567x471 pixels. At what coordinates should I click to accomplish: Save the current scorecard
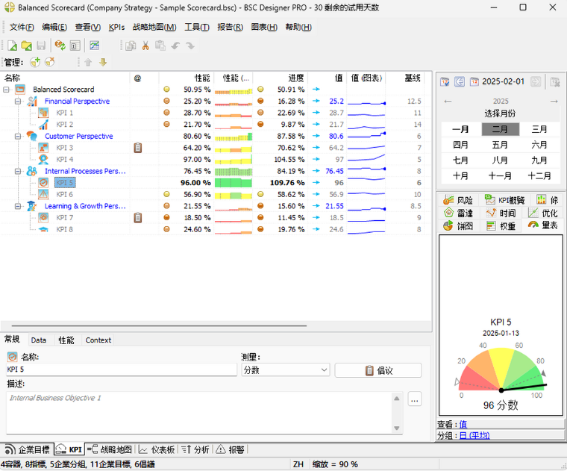click(x=41, y=46)
